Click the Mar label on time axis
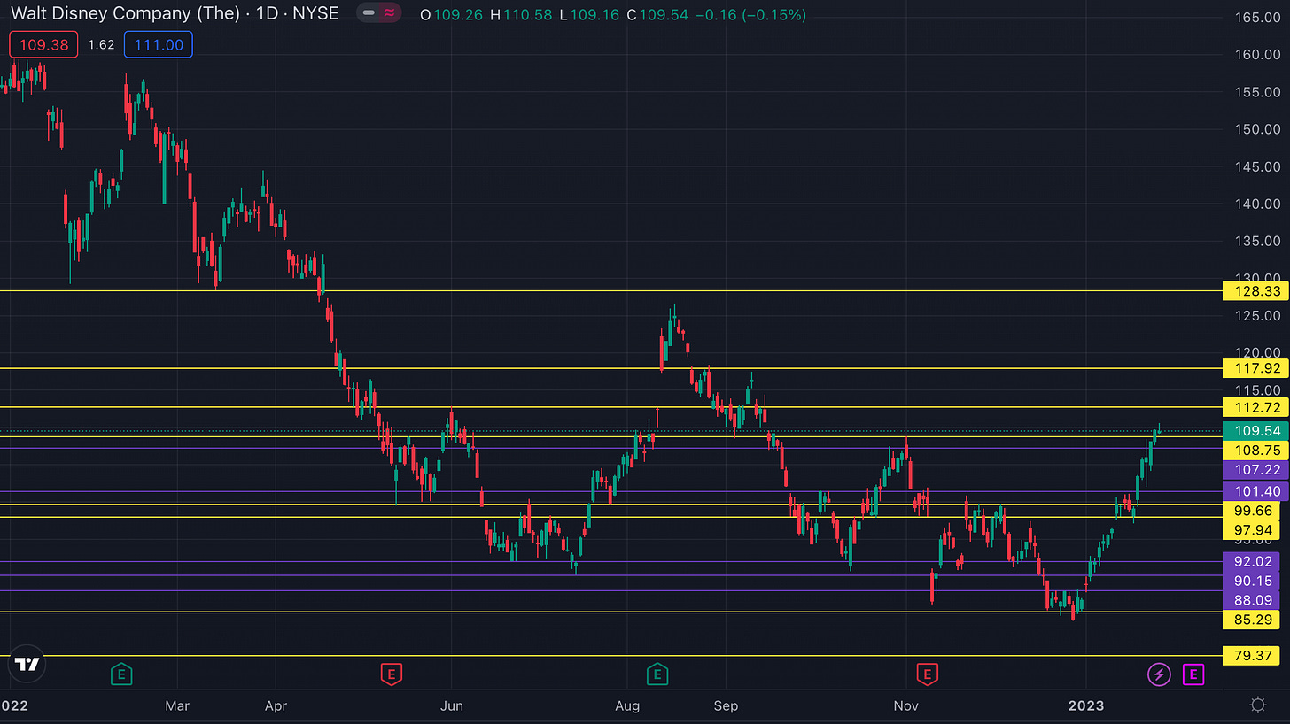Image resolution: width=1290 pixels, height=724 pixels. [177, 705]
